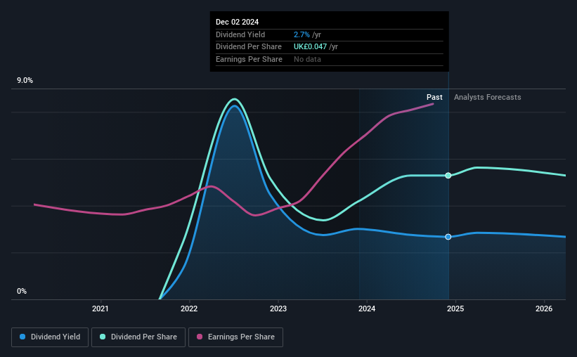577x357 pixels.
Task: Click the 2024 x-axis label
Action: [x=367, y=309]
